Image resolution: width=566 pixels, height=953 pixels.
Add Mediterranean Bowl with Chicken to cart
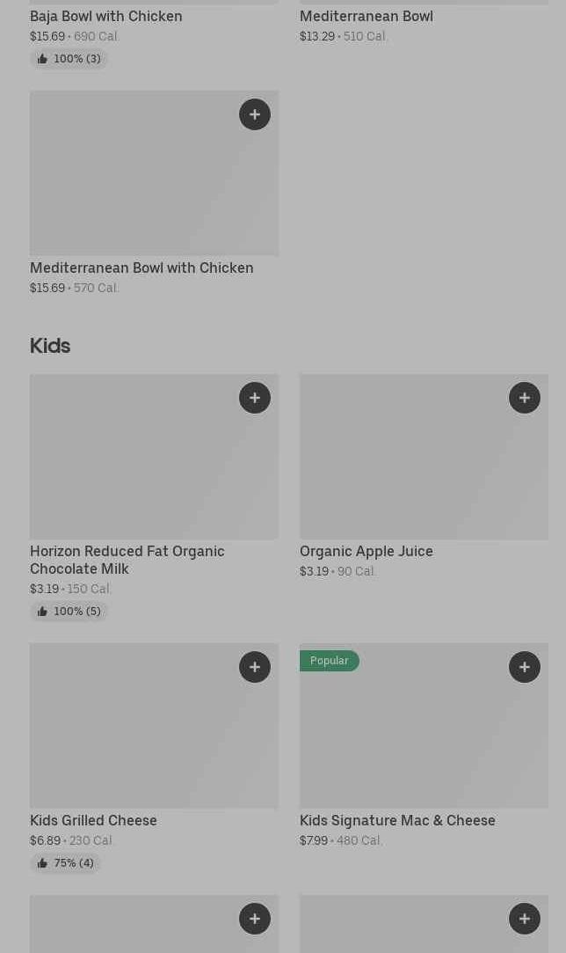pos(255,114)
